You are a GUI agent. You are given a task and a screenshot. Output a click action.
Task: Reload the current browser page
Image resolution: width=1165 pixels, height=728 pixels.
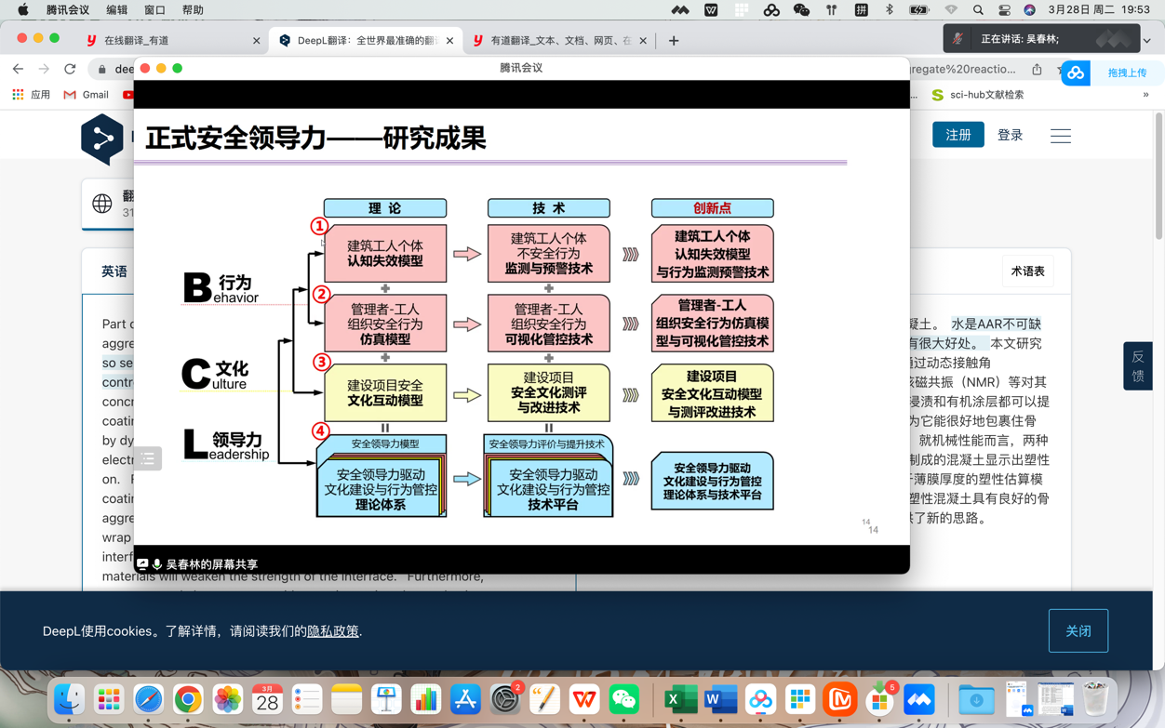(70, 69)
